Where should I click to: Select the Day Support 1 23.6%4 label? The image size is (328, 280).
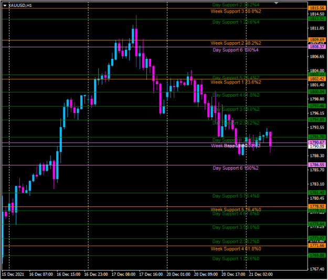coord(236,22)
